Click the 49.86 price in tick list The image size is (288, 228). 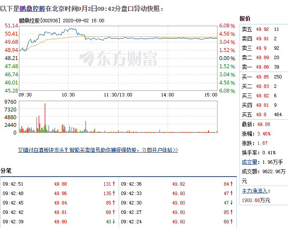(x=61, y=193)
